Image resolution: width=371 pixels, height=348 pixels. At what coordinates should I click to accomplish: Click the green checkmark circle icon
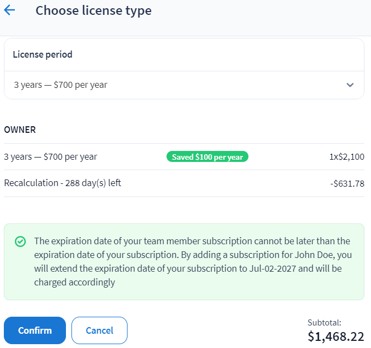coord(20,242)
